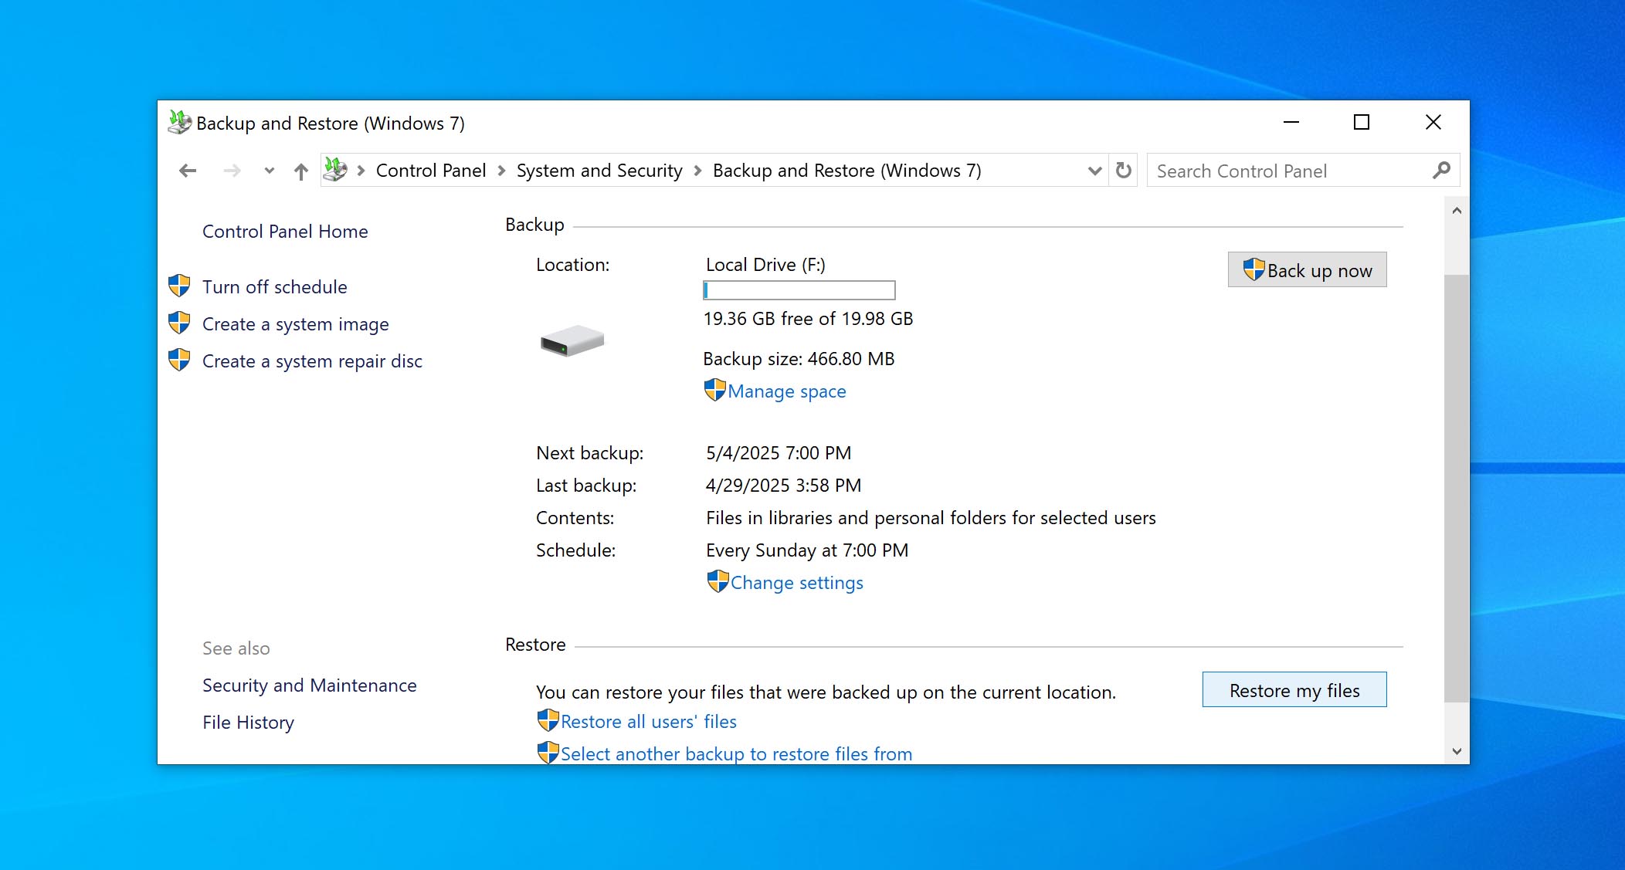The image size is (1625, 870).
Task: Open Change settings link
Action: tap(797, 583)
